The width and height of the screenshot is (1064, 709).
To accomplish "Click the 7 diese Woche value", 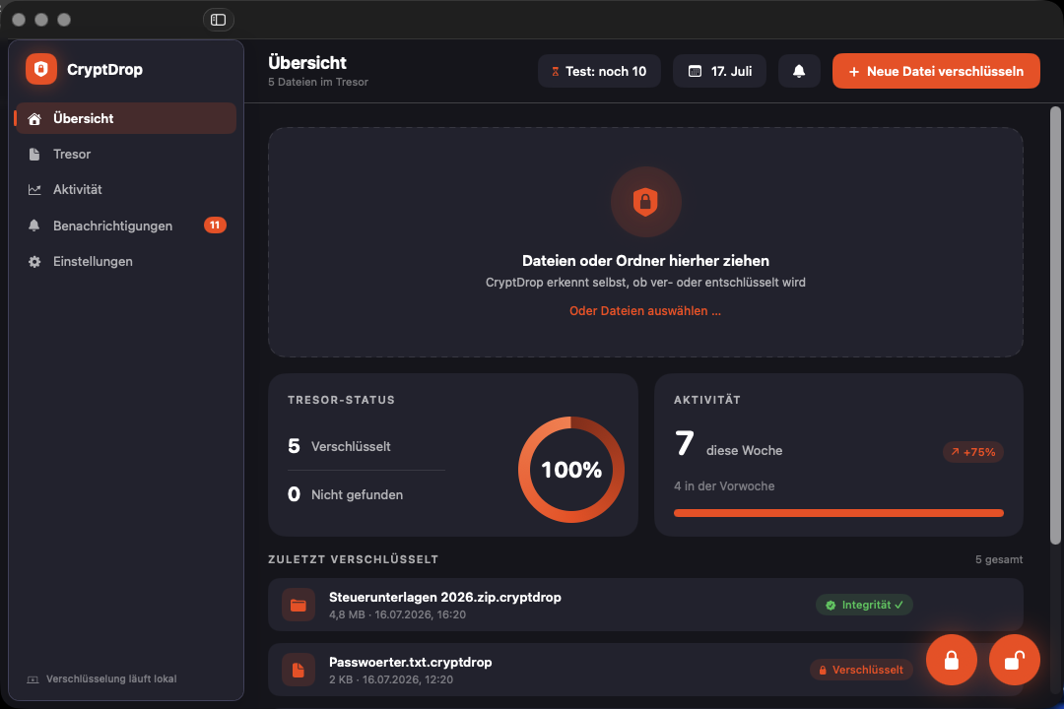I will [x=729, y=444].
